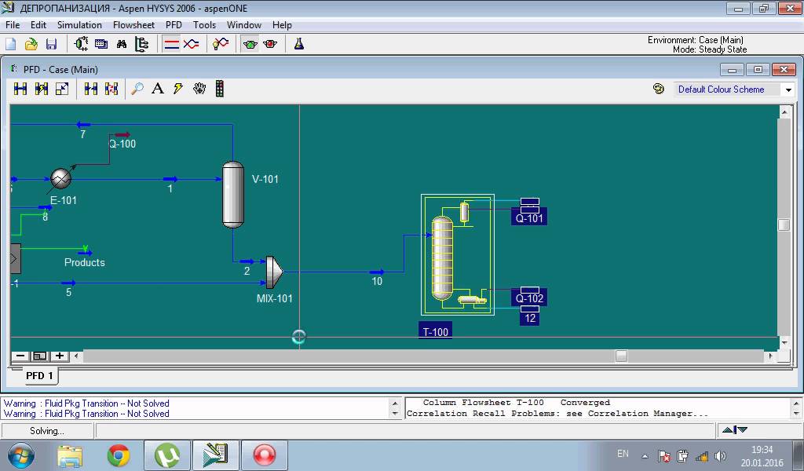
Task: Select Dynamics mode crossed-lines icon
Action: coord(192,44)
